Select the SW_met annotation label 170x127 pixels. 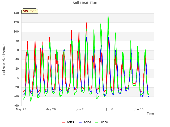click(29, 11)
